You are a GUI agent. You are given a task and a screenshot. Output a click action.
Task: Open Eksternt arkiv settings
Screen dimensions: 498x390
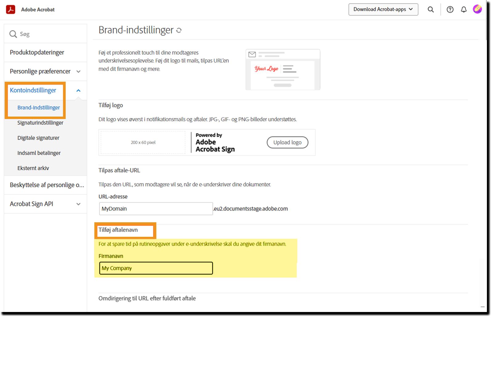click(x=33, y=168)
